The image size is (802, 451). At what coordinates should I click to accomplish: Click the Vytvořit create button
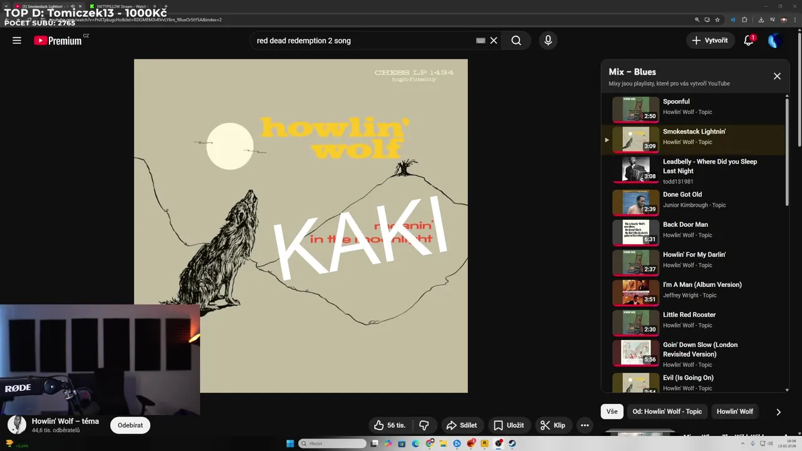710,41
